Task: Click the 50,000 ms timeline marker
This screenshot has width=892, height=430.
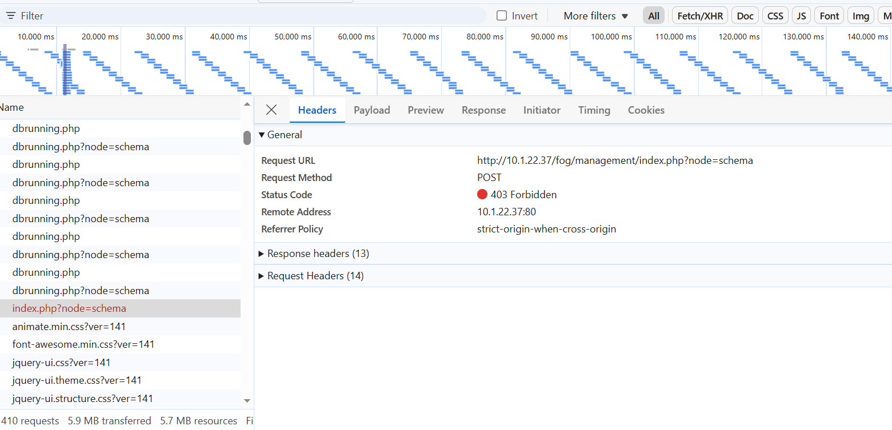Action: pos(293,37)
